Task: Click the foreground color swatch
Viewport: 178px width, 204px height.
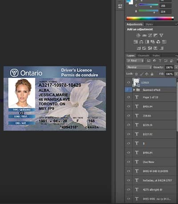Action: coord(128,1)
